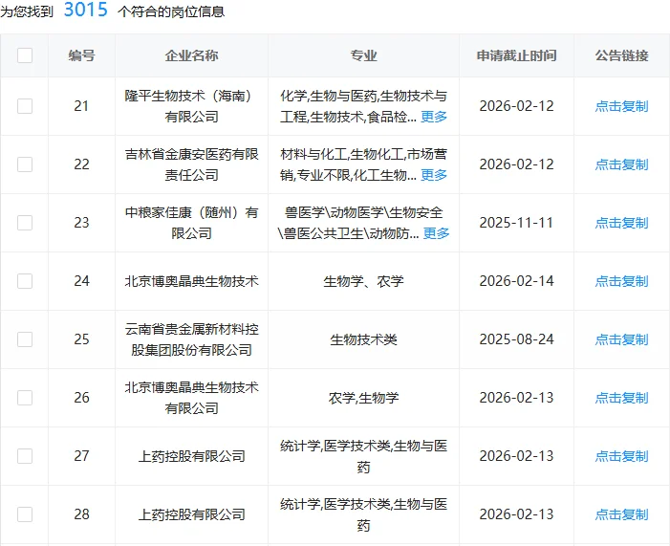The width and height of the screenshot is (670, 546).
Task: Select company 隆平生物技术（海南）有限公司
Action: tap(191, 106)
